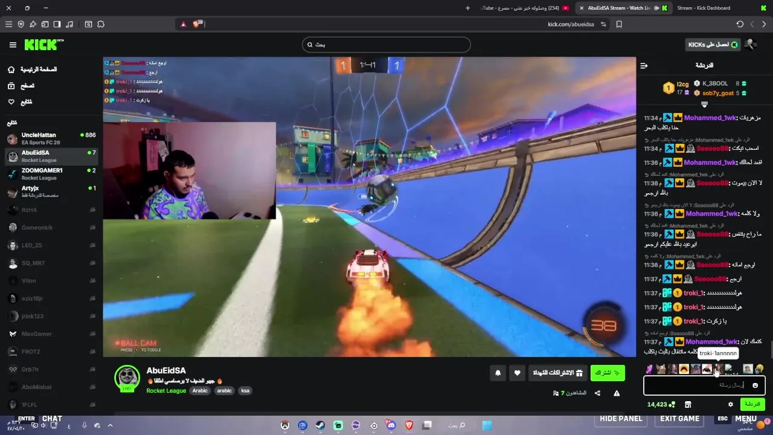Open the Following link in sidebar
This screenshot has width=773, height=435.
tap(20, 102)
